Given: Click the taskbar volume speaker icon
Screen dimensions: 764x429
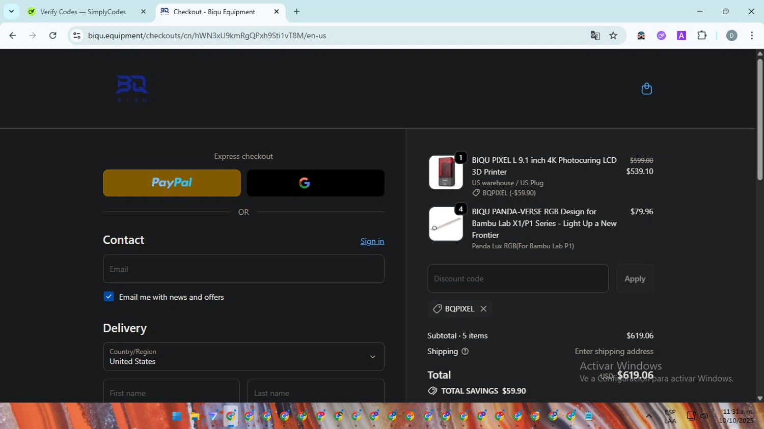Looking at the screenshot, I should tap(704, 416).
